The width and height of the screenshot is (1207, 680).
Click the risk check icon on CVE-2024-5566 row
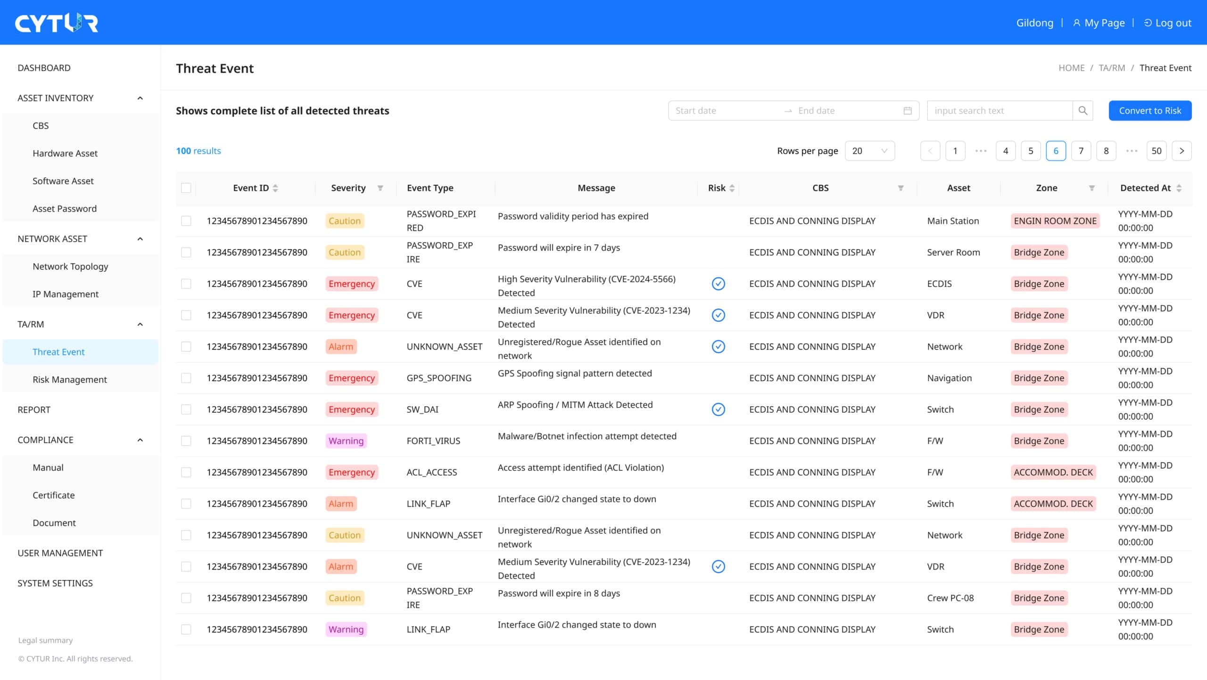pos(718,284)
